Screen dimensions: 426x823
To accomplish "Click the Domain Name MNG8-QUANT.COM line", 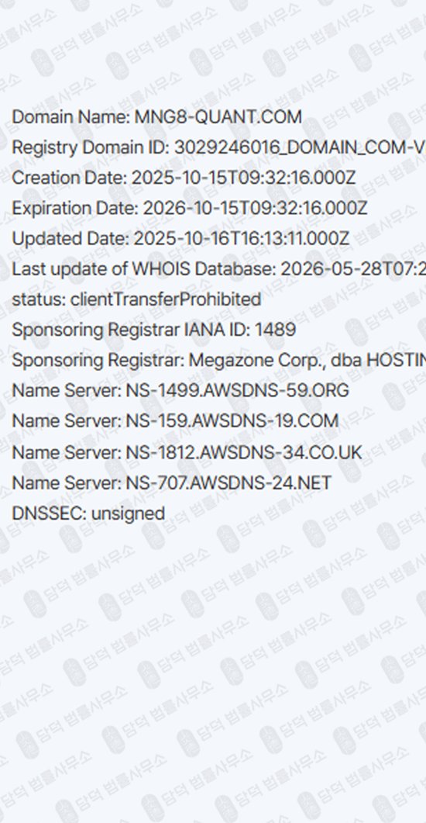I will tap(156, 116).
